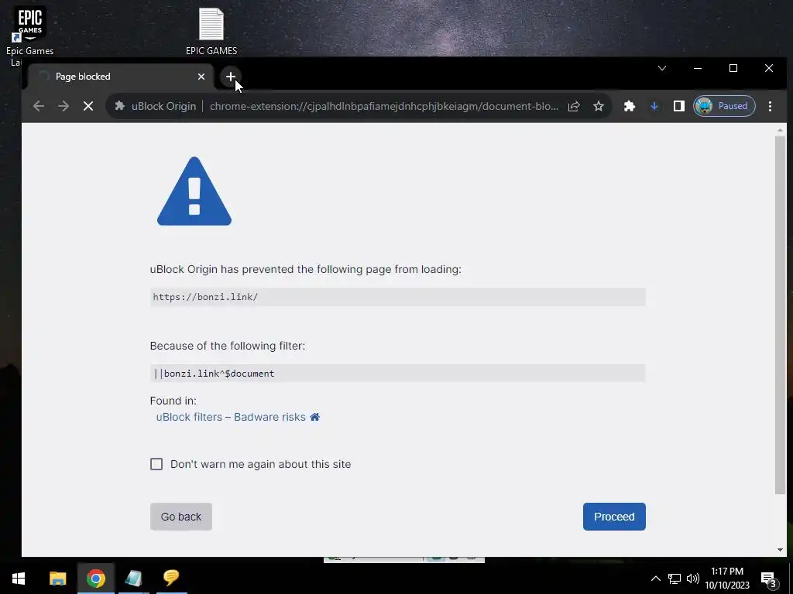Open Chrome three-dot menu
The image size is (793, 594).
tap(770, 106)
